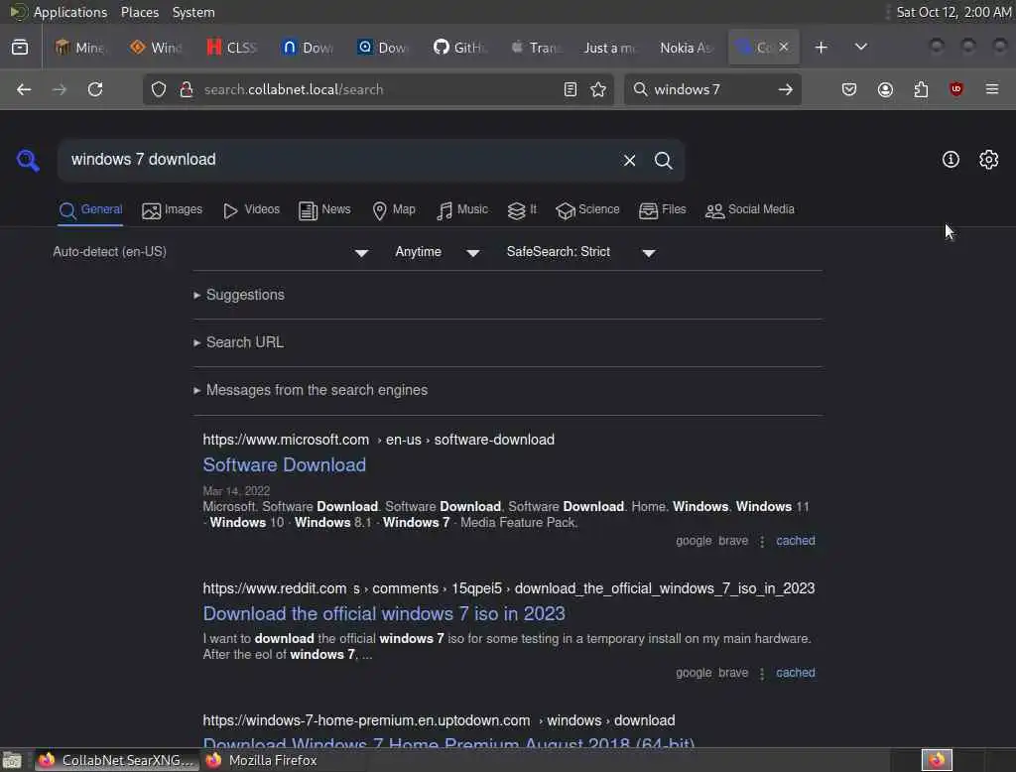Select the Files search category
Viewport: 1016px width, 772px height.
(662, 210)
